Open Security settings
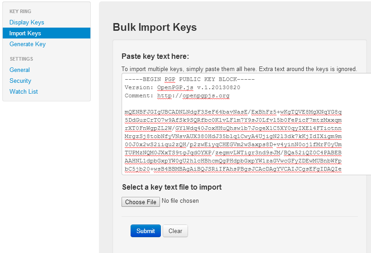Image resolution: width=371 pixels, height=253 pixels. (x=20, y=81)
